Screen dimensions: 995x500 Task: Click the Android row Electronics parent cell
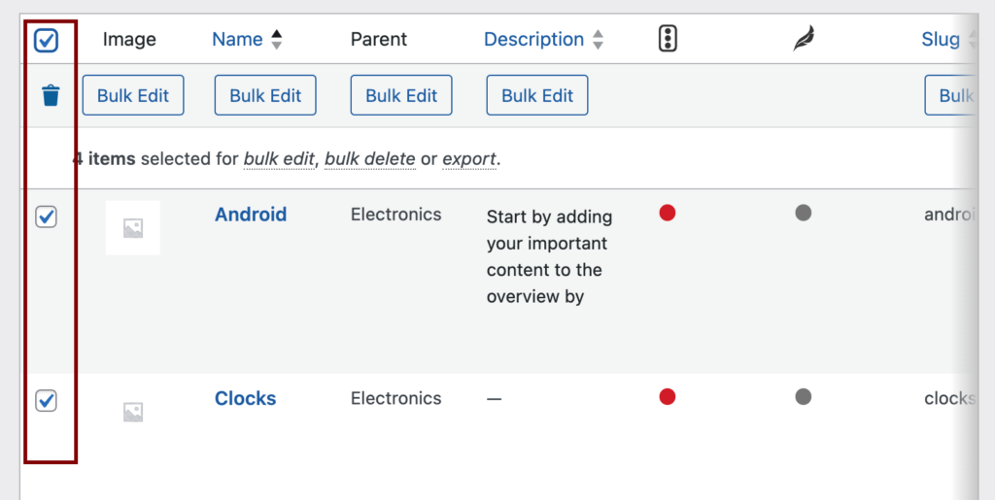396,215
